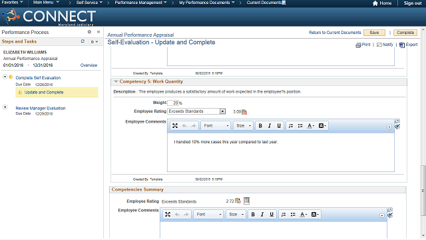Screen dimensions: 426x240
Task: Open rating details icon next to 3.00
Action: click(244, 112)
